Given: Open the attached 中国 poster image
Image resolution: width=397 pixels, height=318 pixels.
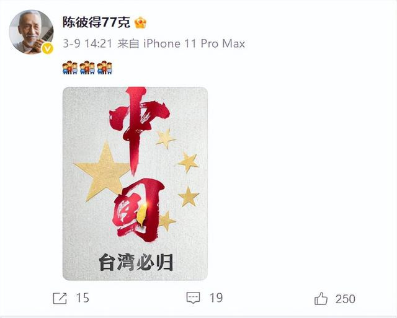Looking at the screenshot, I should click(135, 183).
